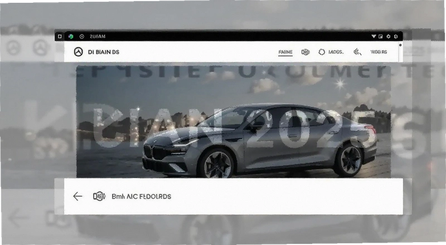Open the gray sedan hero image
446x245 pixels.
tap(233, 121)
